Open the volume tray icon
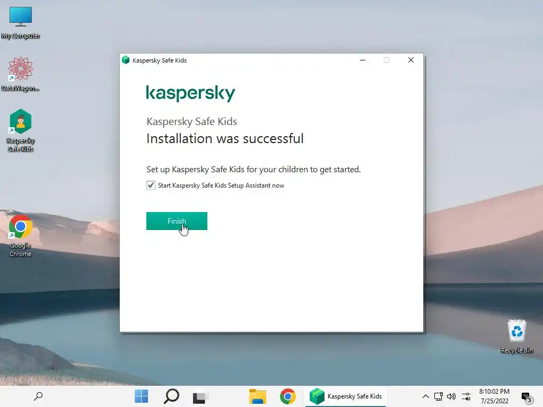Screen dimensions: 543x407 tap(451, 396)
